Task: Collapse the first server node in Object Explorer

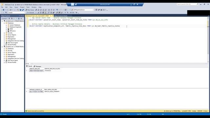Action: coord(2,21)
